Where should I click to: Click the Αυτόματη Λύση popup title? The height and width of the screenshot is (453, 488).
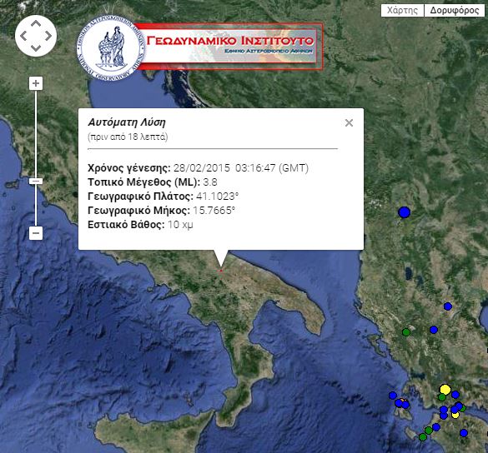(x=127, y=122)
